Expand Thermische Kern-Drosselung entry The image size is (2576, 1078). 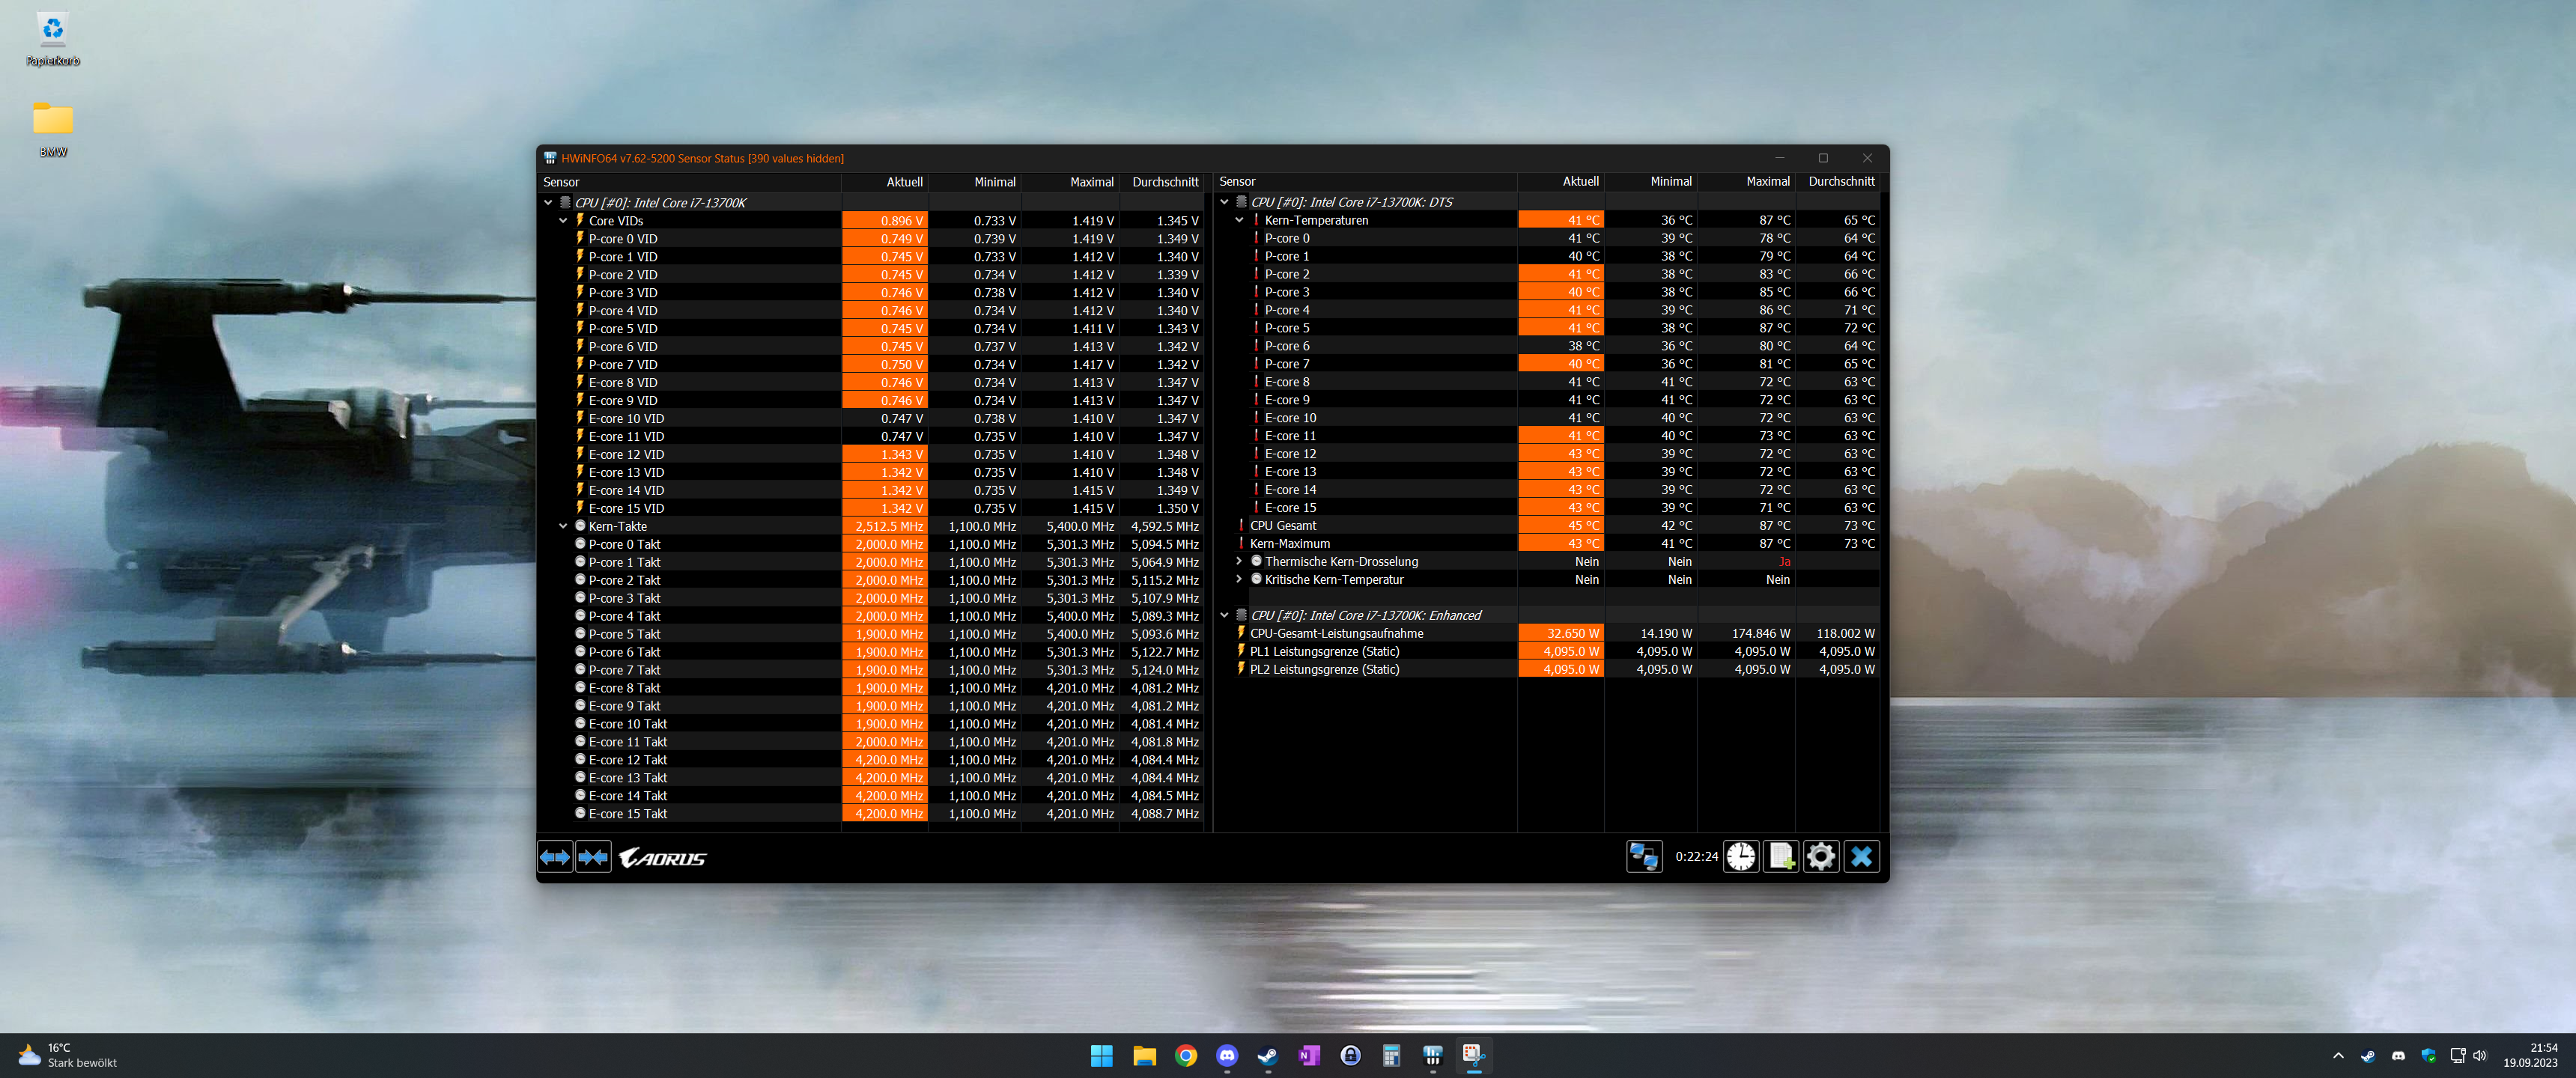coord(1239,562)
